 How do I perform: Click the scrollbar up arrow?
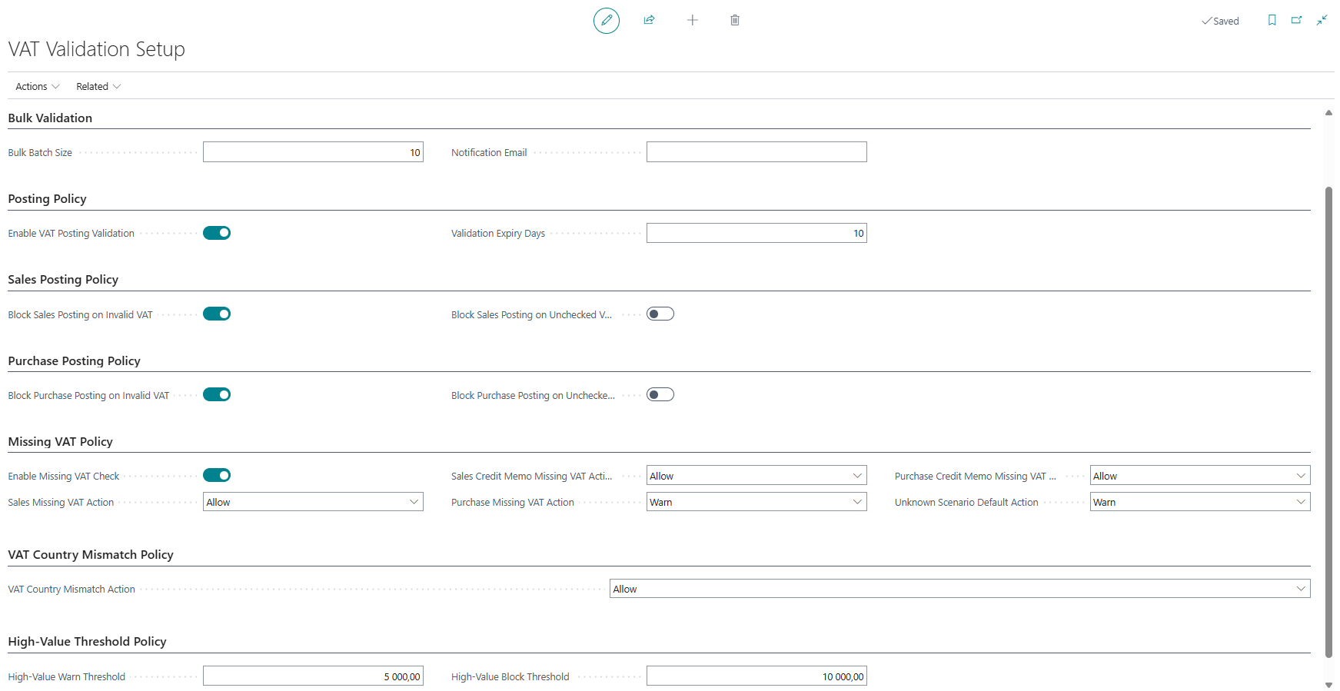(x=1328, y=113)
